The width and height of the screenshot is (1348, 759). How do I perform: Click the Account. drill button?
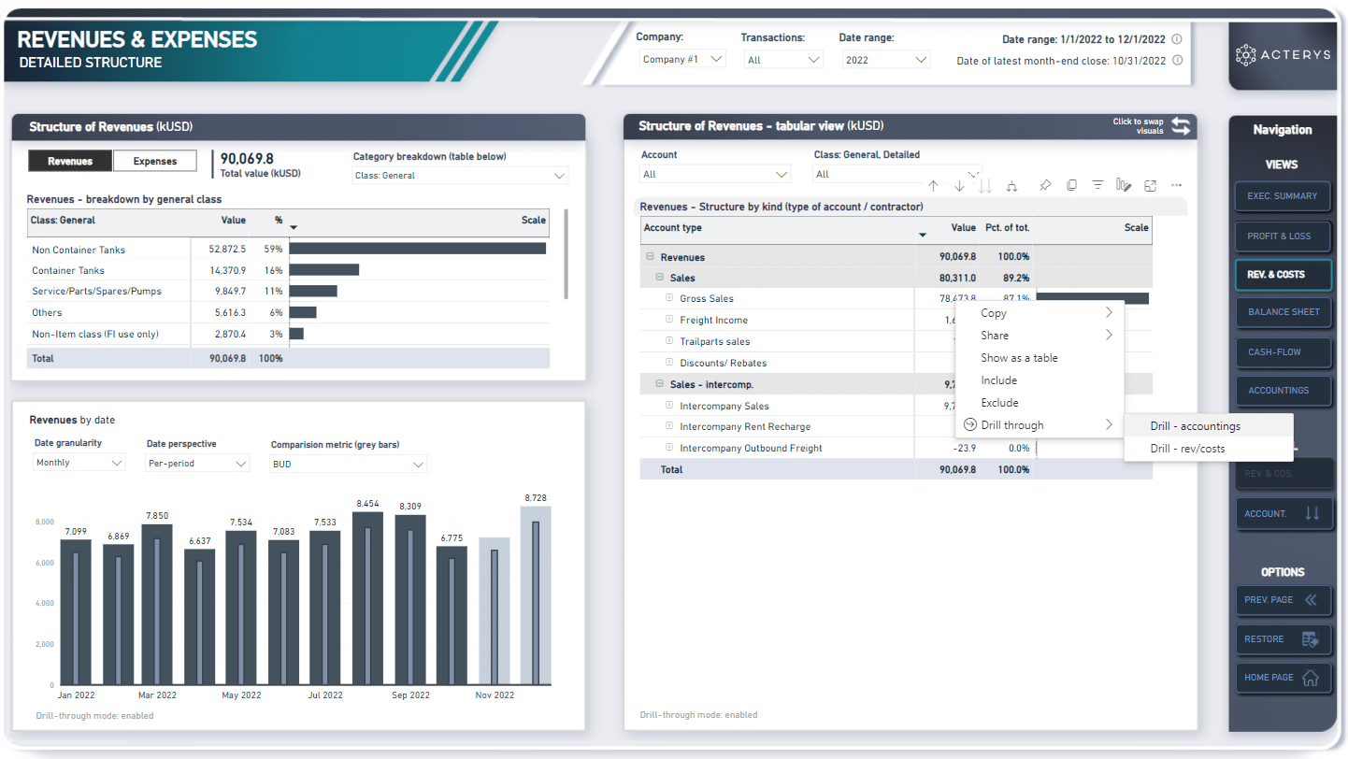[1283, 513]
